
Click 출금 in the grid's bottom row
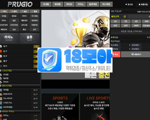(24, 30)
